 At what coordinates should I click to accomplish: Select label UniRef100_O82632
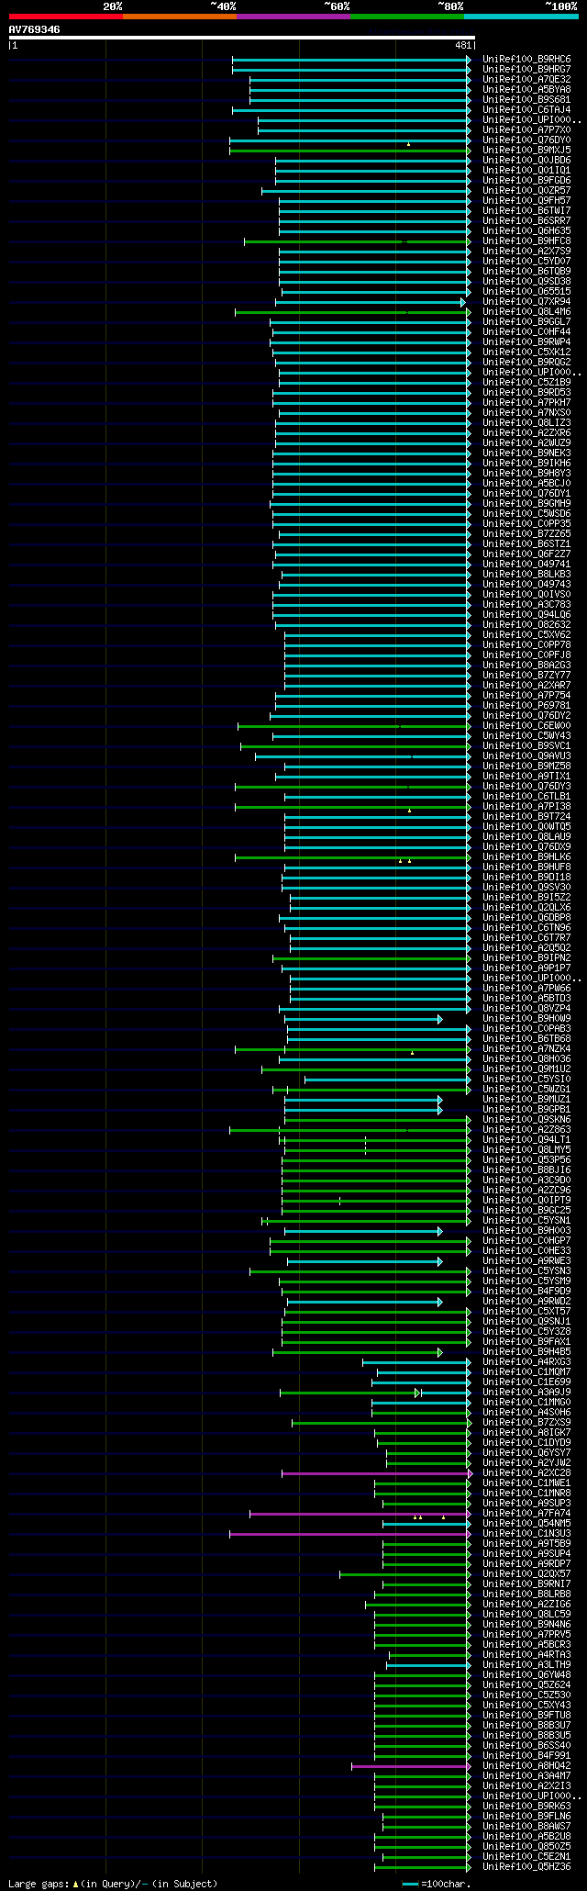coord(526,625)
